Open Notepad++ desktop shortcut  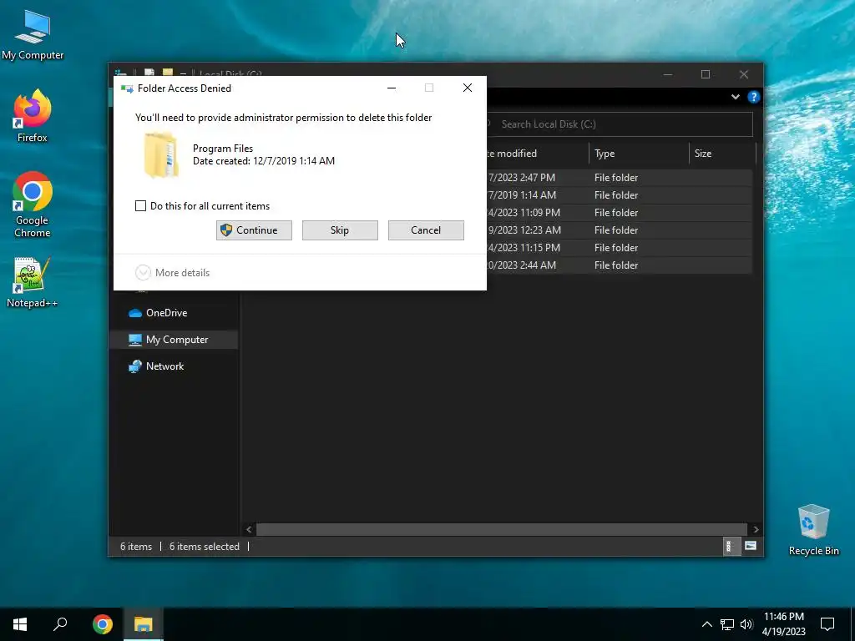point(33,282)
